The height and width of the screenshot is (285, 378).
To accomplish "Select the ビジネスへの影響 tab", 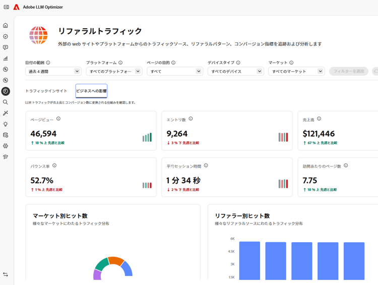I will coord(91,91).
